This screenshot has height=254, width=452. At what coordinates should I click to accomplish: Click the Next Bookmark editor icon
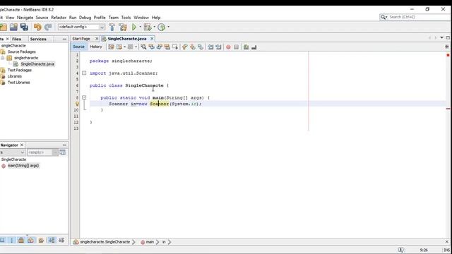click(x=193, y=47)
